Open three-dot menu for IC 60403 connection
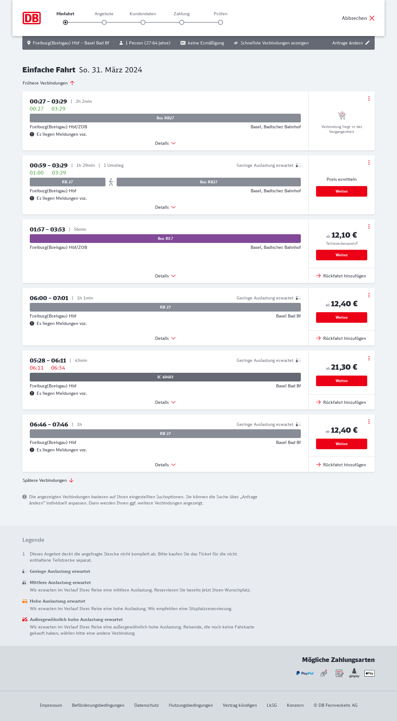 pyautogui.click(x=369, y=358)
